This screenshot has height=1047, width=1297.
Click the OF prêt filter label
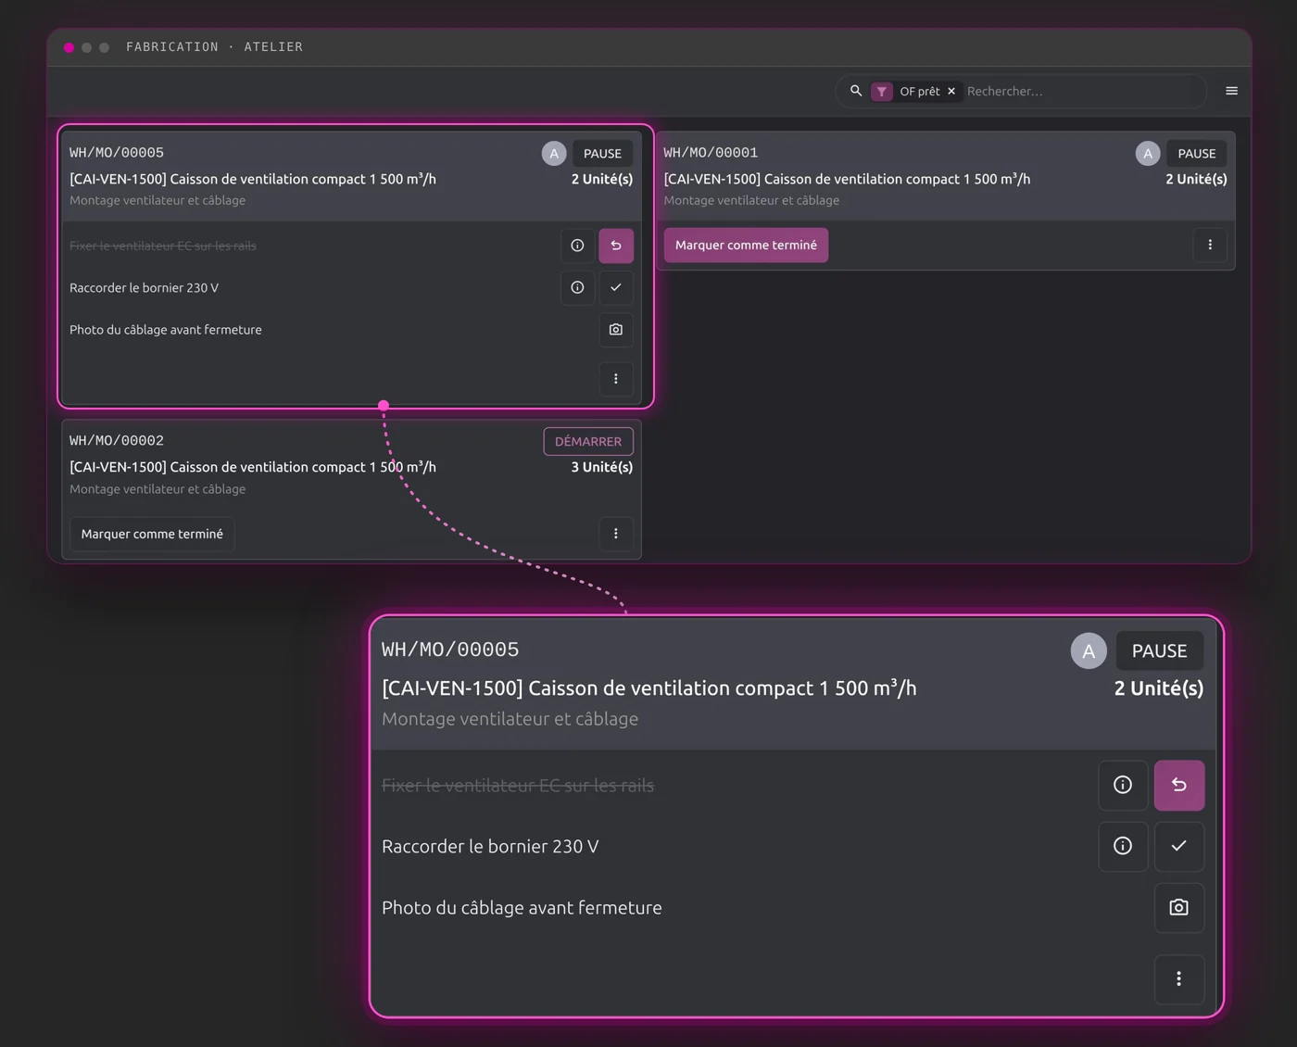click(920, 91)
